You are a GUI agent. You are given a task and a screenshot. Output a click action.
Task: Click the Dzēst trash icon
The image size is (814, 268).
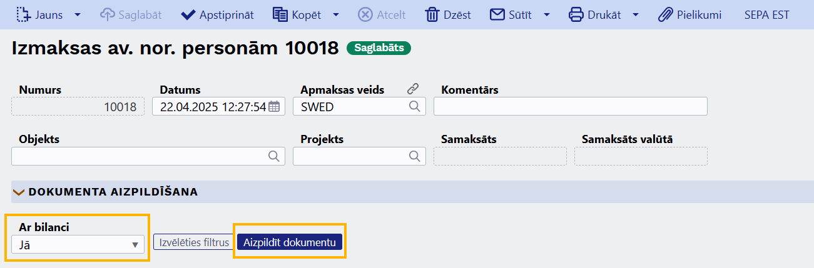pyautogui.click(x=432, y=14)
